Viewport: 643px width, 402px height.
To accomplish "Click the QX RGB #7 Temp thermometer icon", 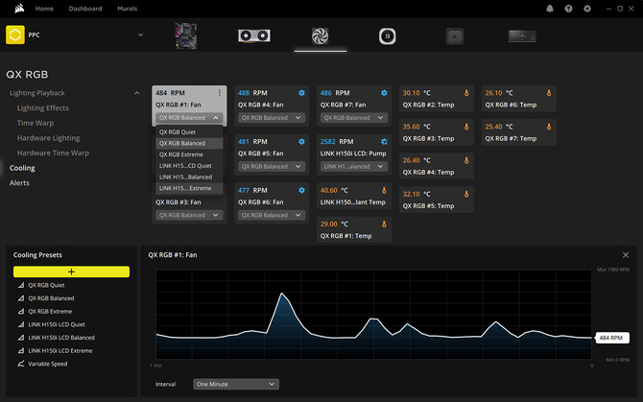I will (x=549, y=127).
